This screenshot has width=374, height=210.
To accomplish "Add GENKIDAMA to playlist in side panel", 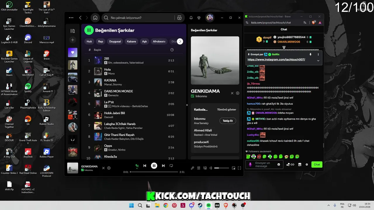I will [238, 93].
